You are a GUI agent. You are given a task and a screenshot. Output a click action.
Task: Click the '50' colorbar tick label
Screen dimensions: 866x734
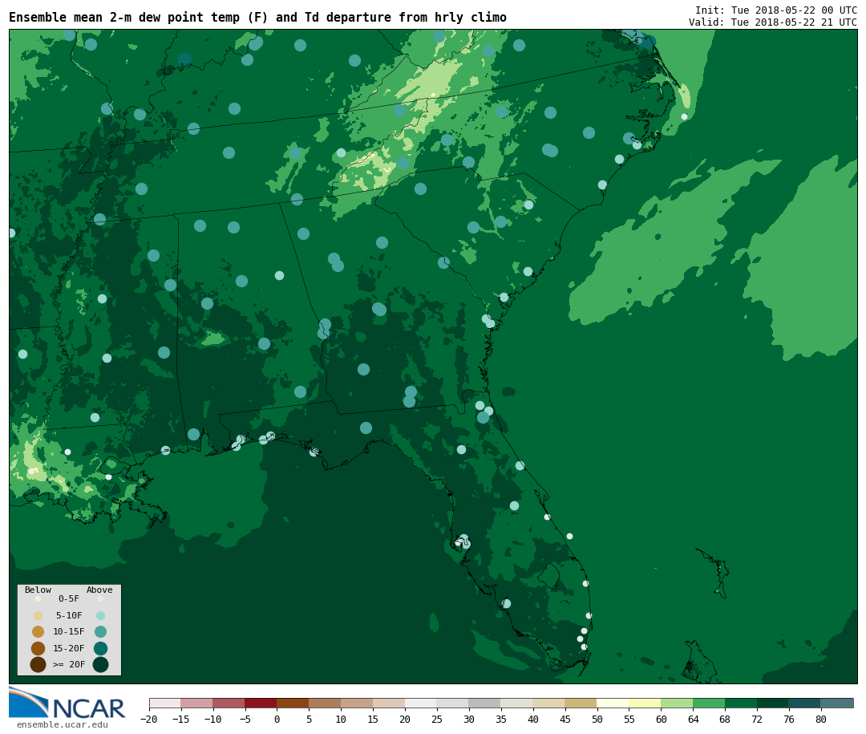coord(597,719)
